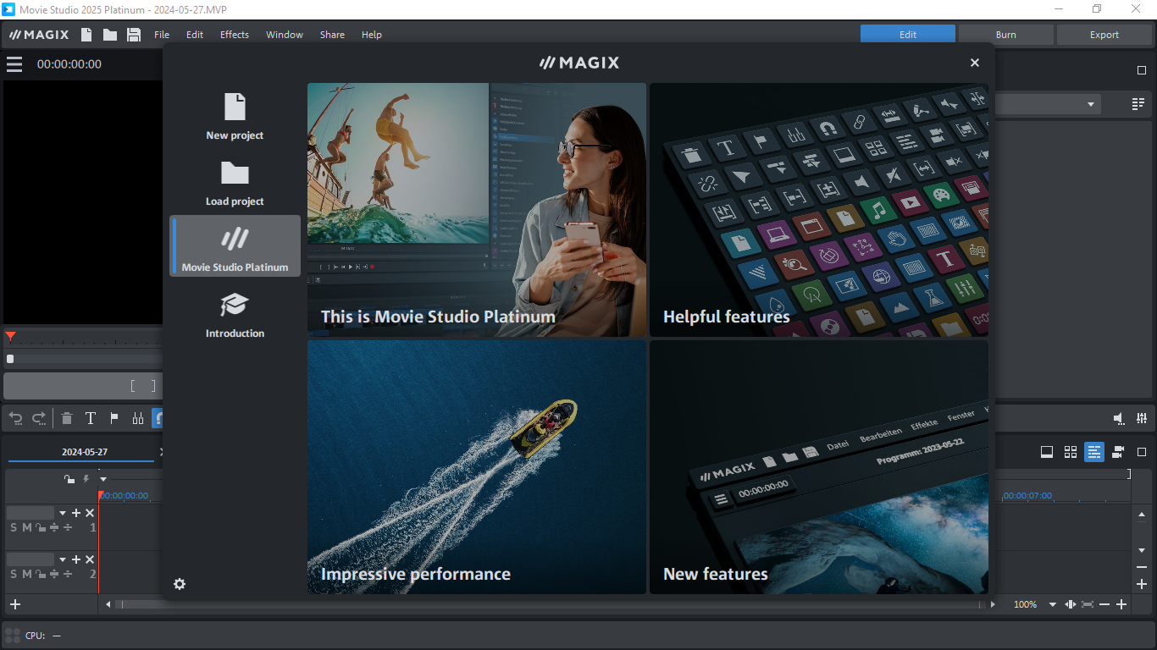This screenshot has width=1157, height=650.
Task: Close the MAGIX welcome dialog
Action: (x=975, y=63)
